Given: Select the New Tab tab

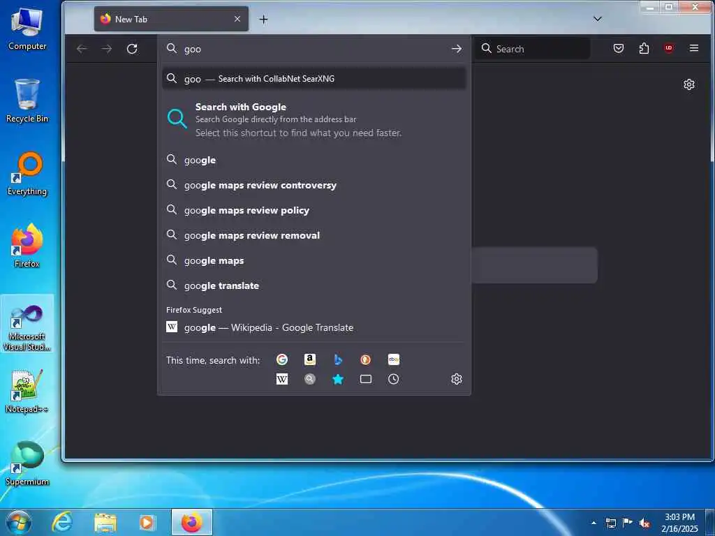Looking at the screenshot, I should 172,19.
